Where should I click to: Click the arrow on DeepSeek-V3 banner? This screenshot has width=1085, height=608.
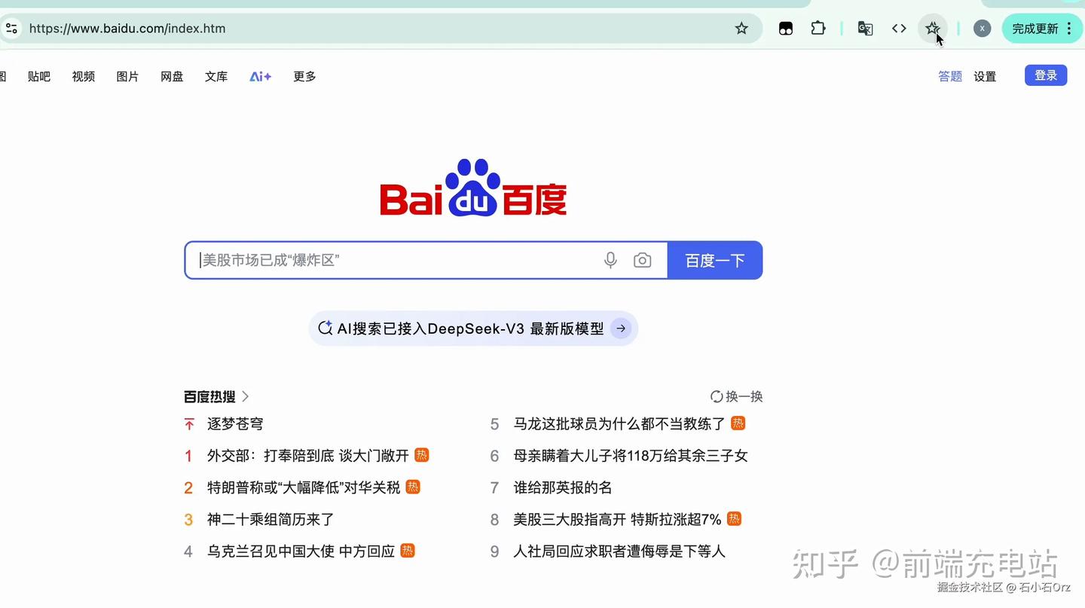(x=620, y=328)
